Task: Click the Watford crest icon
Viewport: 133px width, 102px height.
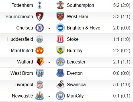Action: [x=40, y=62]
